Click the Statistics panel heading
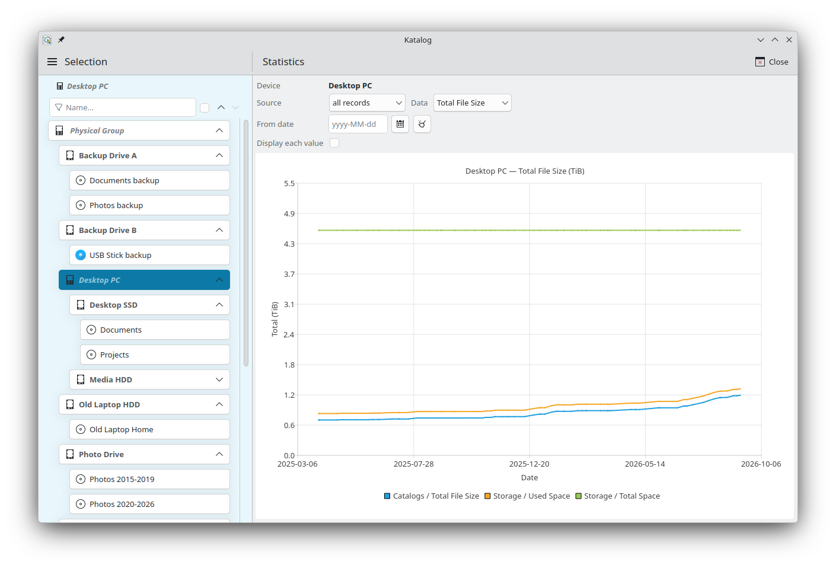This screenshot has height=568, width=836. point(283,62)
